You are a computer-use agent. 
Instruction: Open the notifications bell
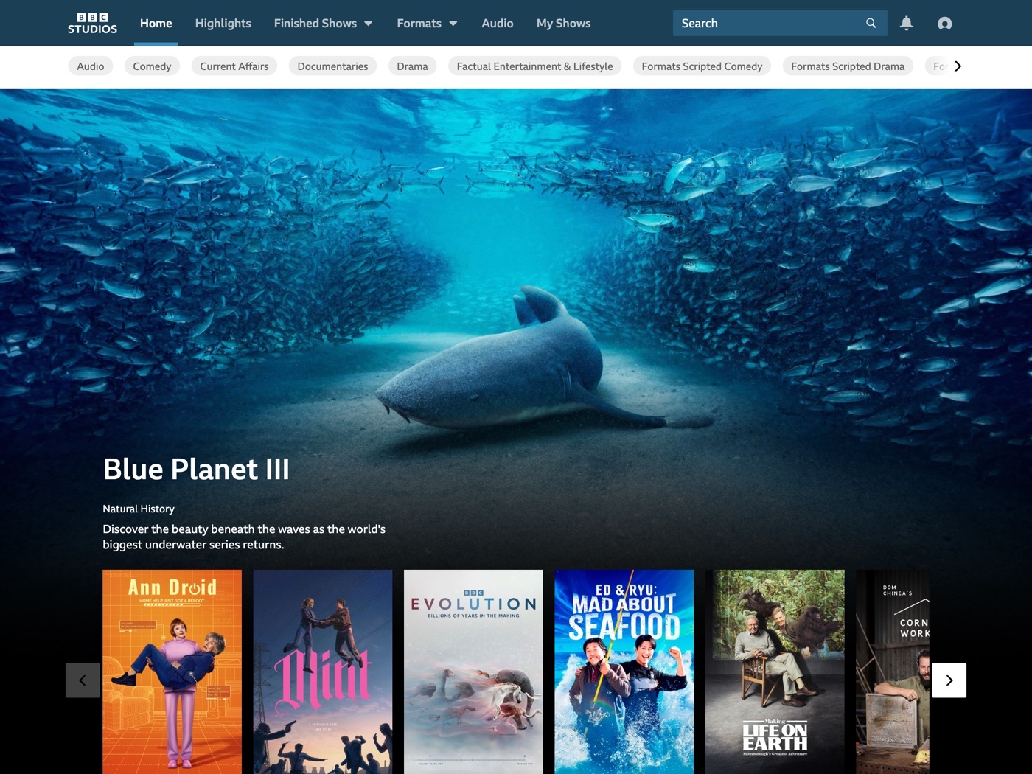906,24
